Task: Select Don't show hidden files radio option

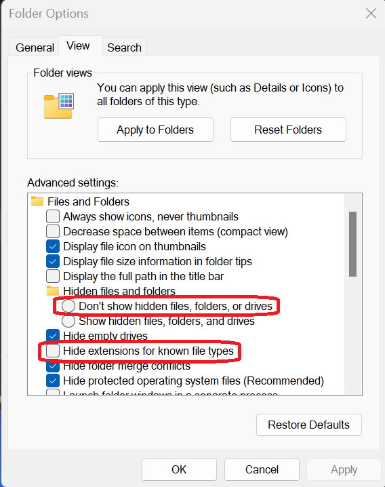Action: point(68,306)
